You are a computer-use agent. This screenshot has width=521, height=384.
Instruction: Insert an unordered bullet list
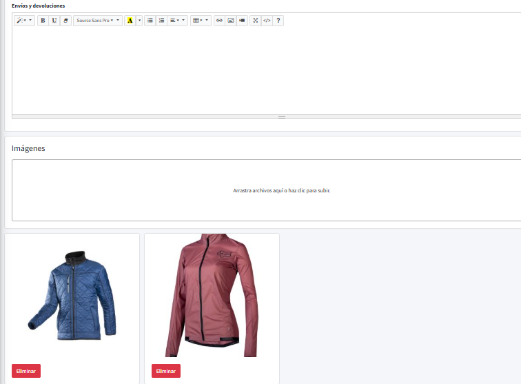pyautogui.click(x=150, y=21)
